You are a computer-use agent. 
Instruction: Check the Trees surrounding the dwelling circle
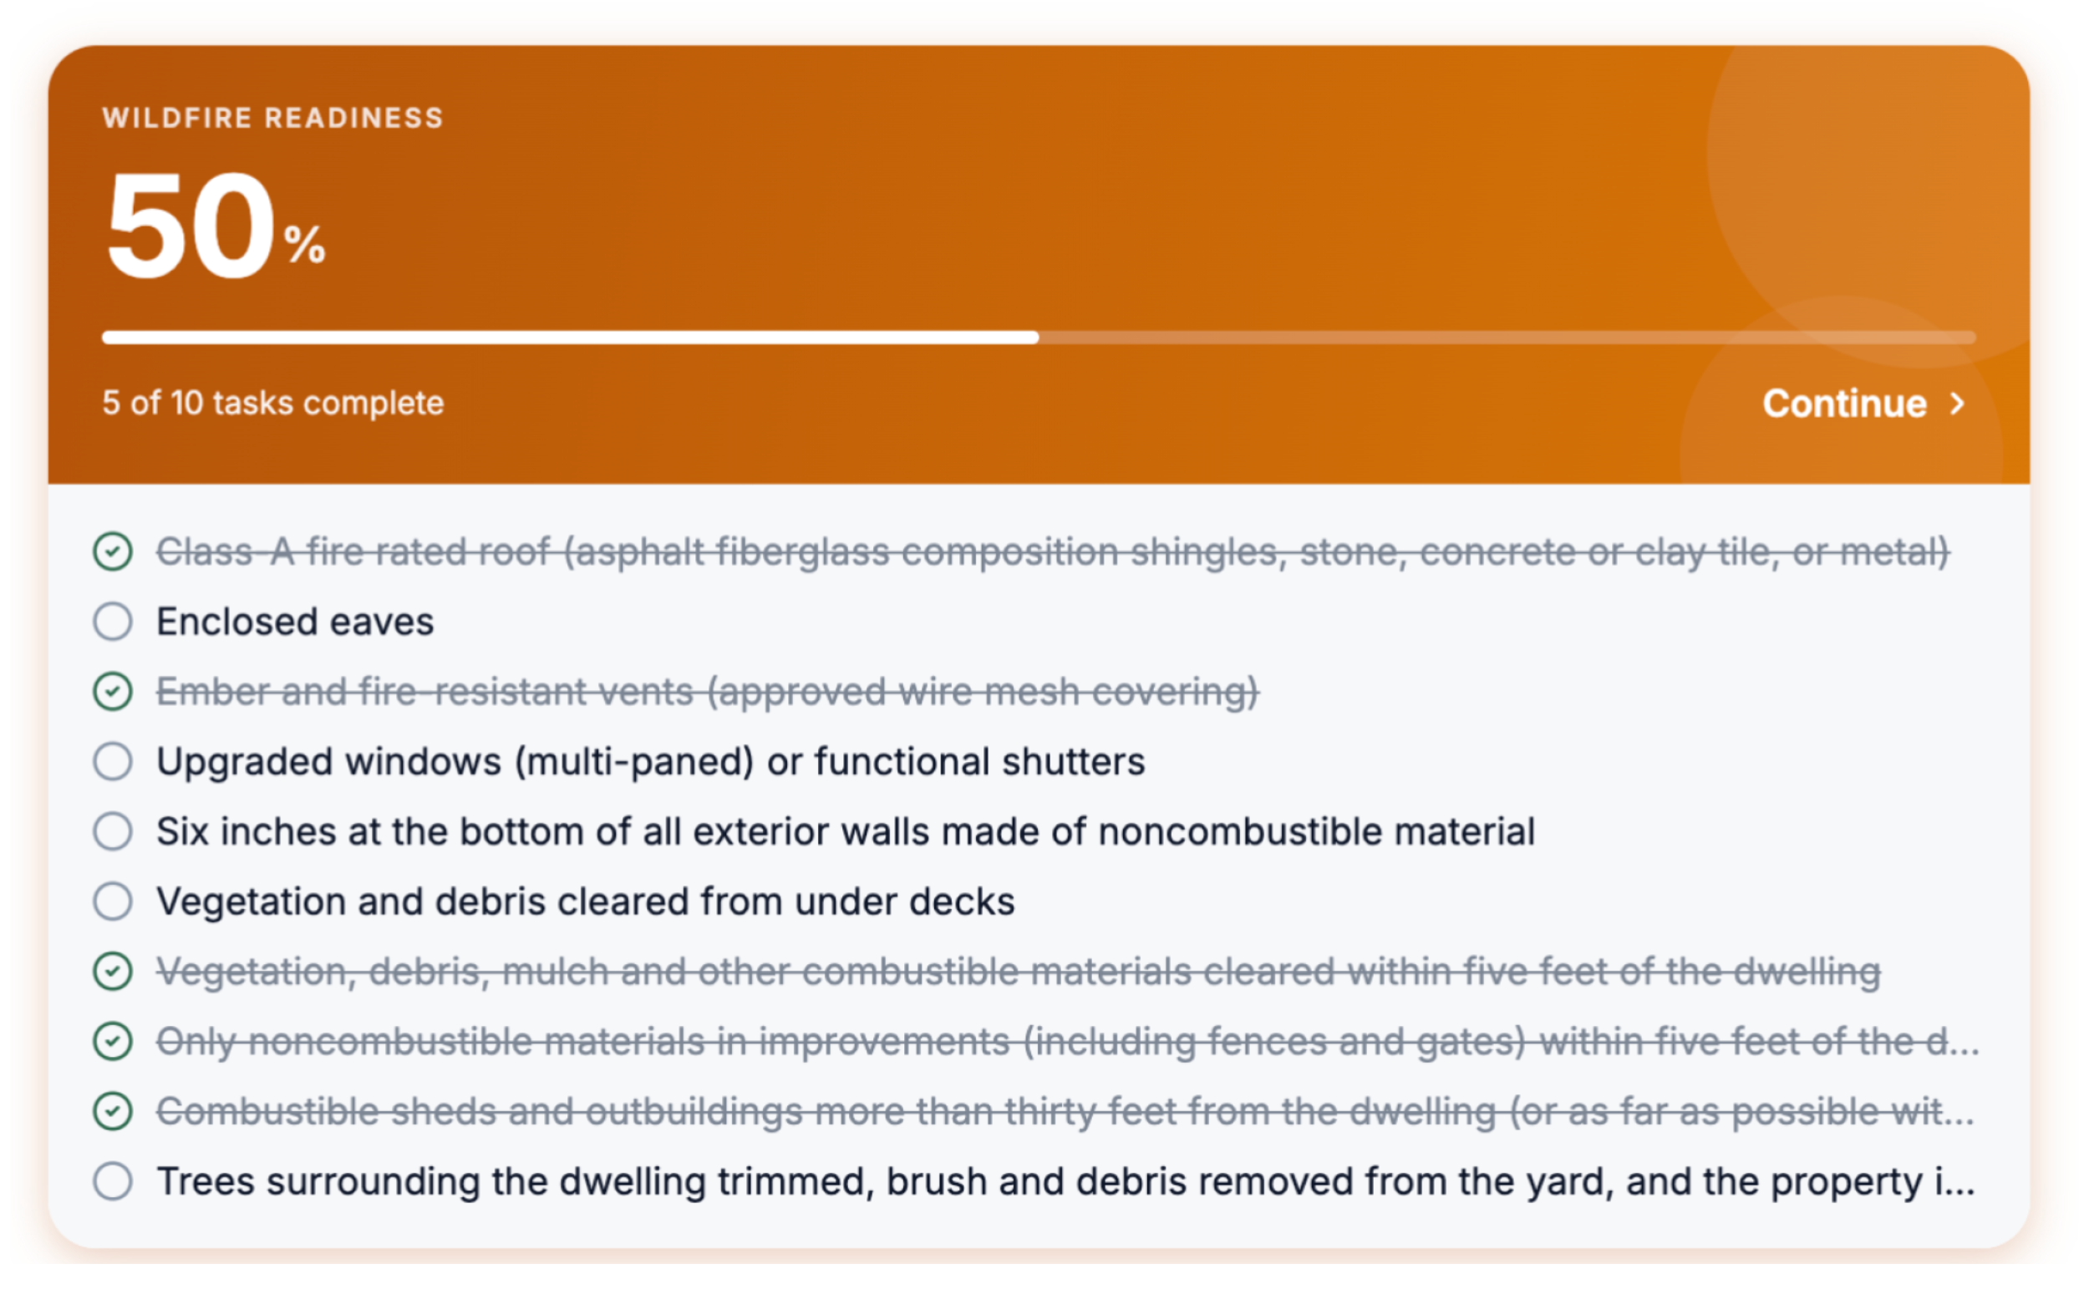tap(113, 1181)
